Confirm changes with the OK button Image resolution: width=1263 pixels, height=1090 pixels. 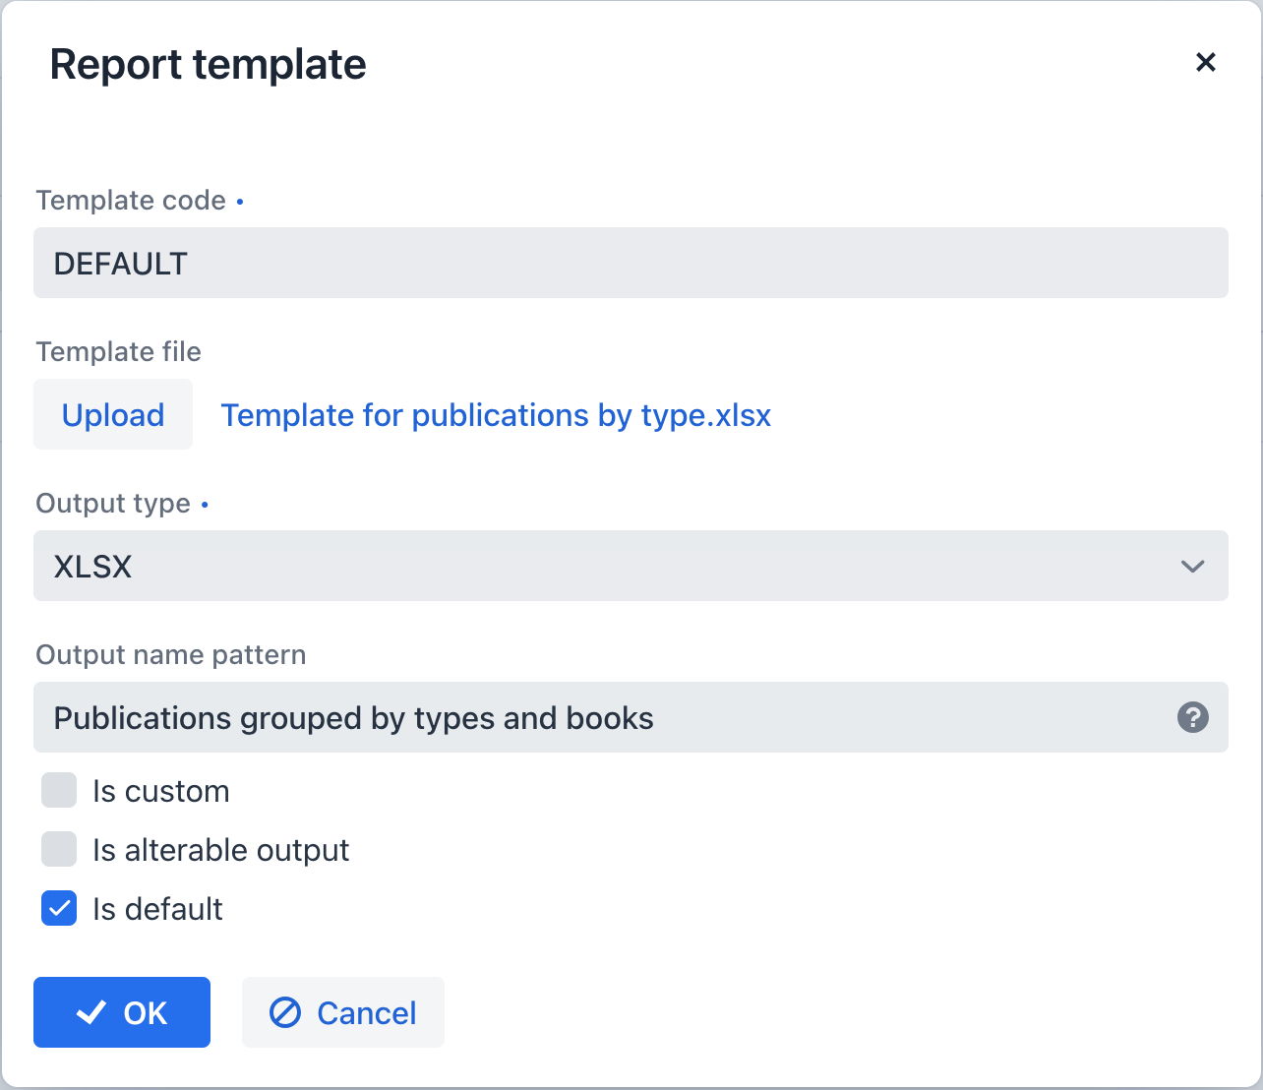click(x=121, y=1011)
